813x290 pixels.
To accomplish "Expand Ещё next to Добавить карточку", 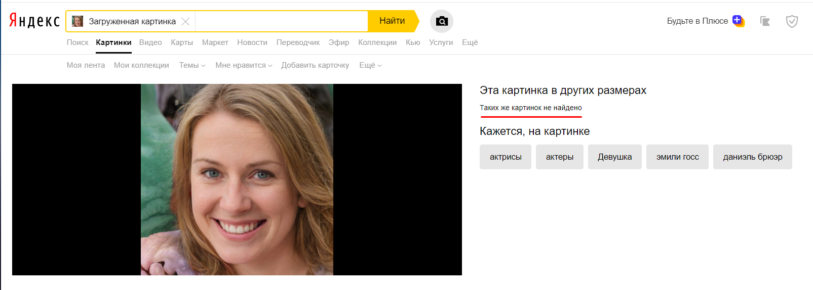I will [x=370, y=65].
